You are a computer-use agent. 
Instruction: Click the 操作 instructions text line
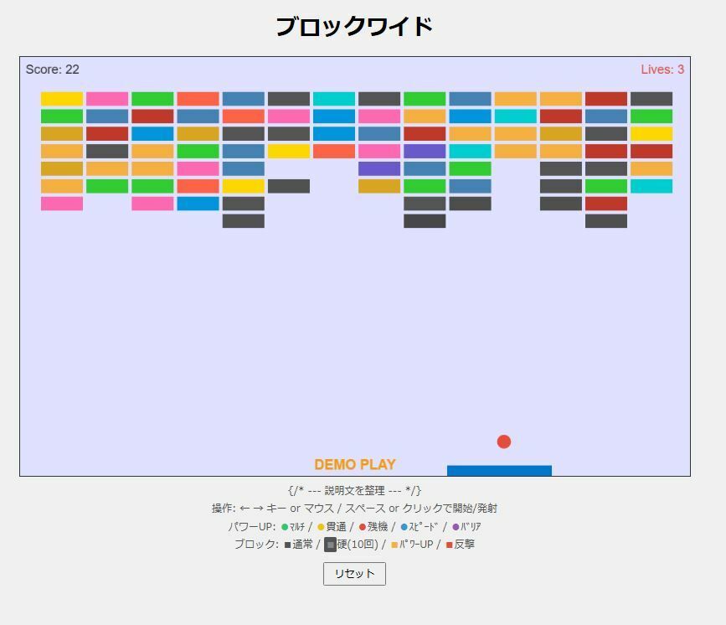coord(354,507)
